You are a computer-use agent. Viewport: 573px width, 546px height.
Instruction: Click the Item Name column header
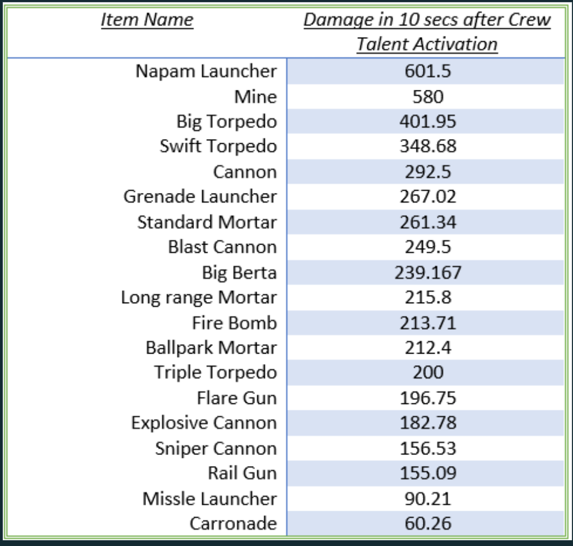point(147,21)
